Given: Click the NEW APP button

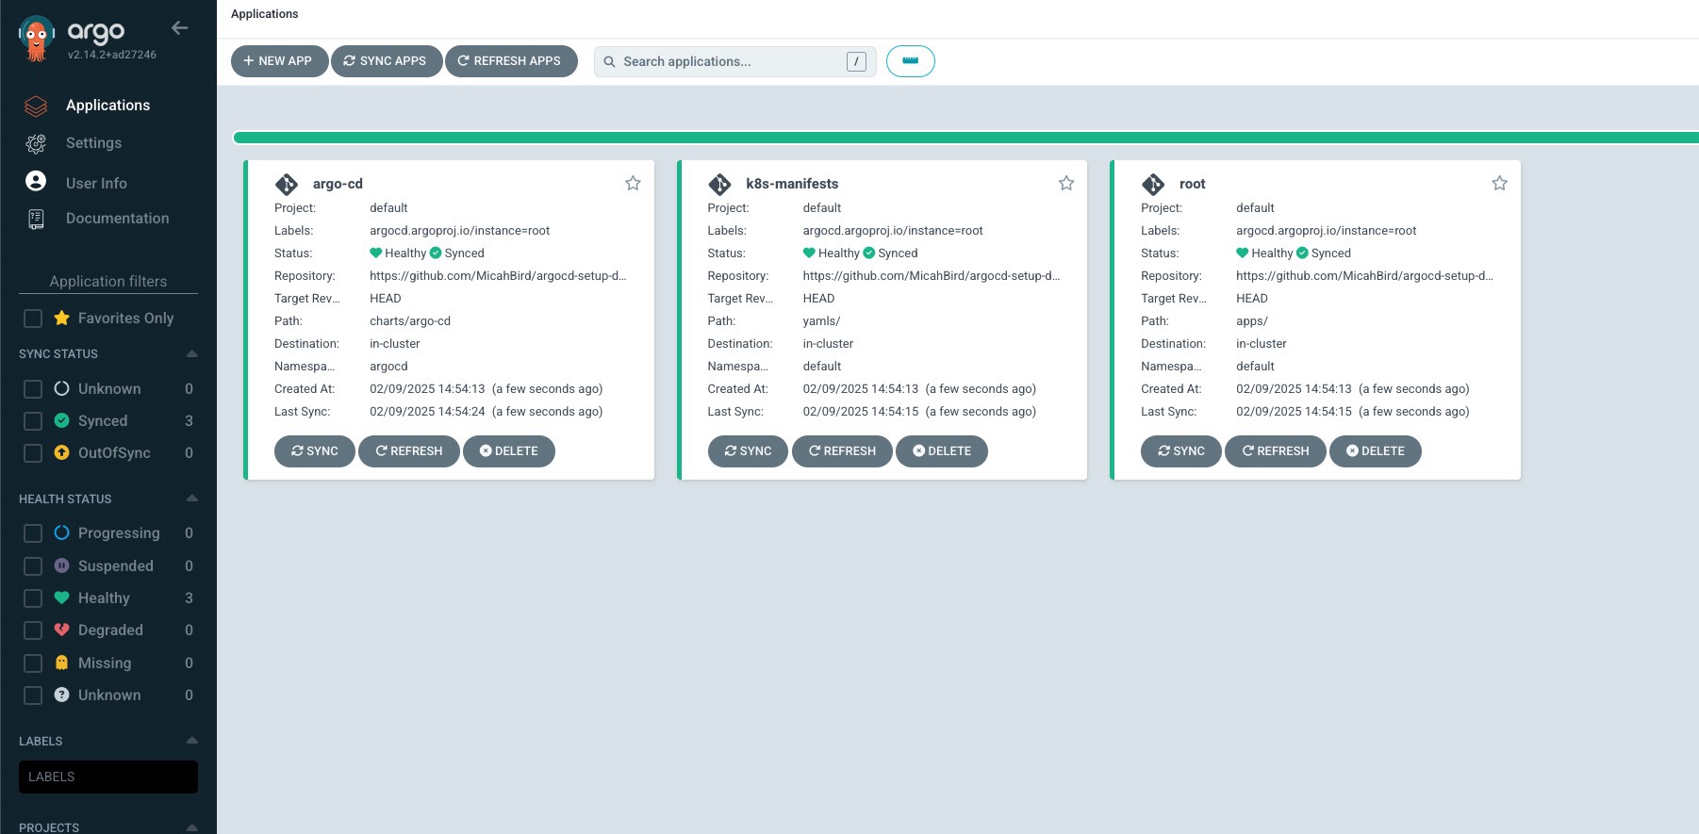Looking at the screenshot, I should point(279,61).
